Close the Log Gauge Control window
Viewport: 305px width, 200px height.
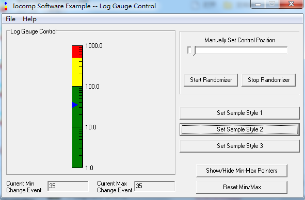291,4
